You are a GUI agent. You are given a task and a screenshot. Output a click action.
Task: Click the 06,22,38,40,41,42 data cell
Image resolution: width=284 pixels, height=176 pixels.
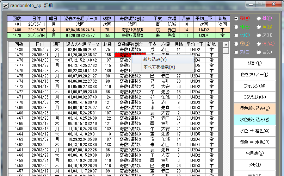(x=82, y=71)
